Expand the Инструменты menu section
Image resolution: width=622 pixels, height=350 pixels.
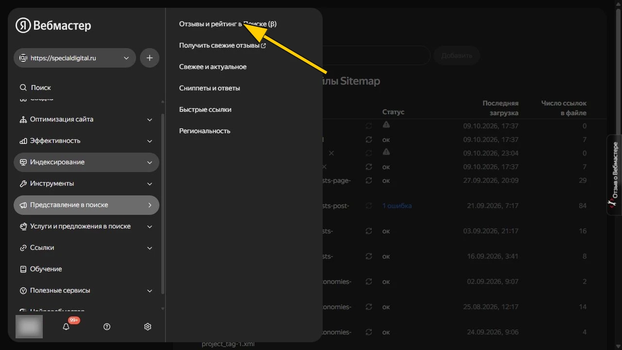click(86, 183)
